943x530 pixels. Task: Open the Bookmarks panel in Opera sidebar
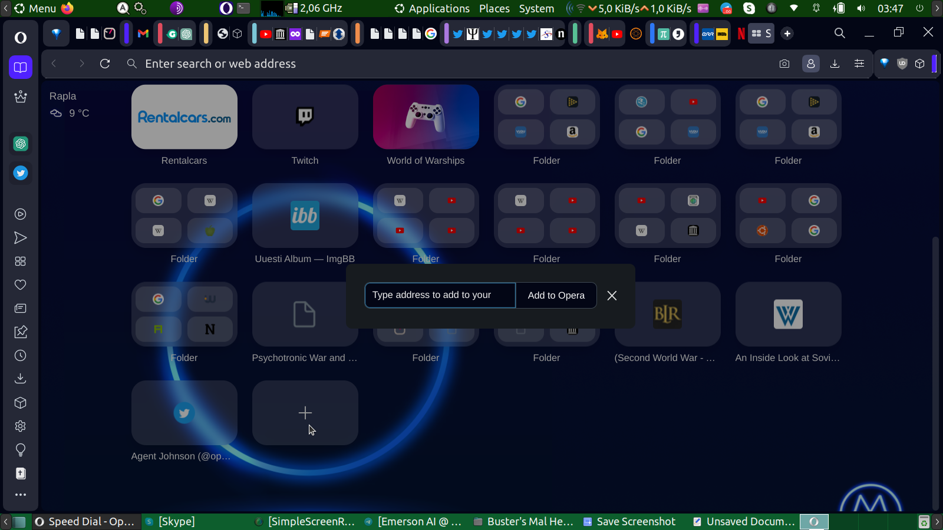pyautogui.click(x=21, y=67)
